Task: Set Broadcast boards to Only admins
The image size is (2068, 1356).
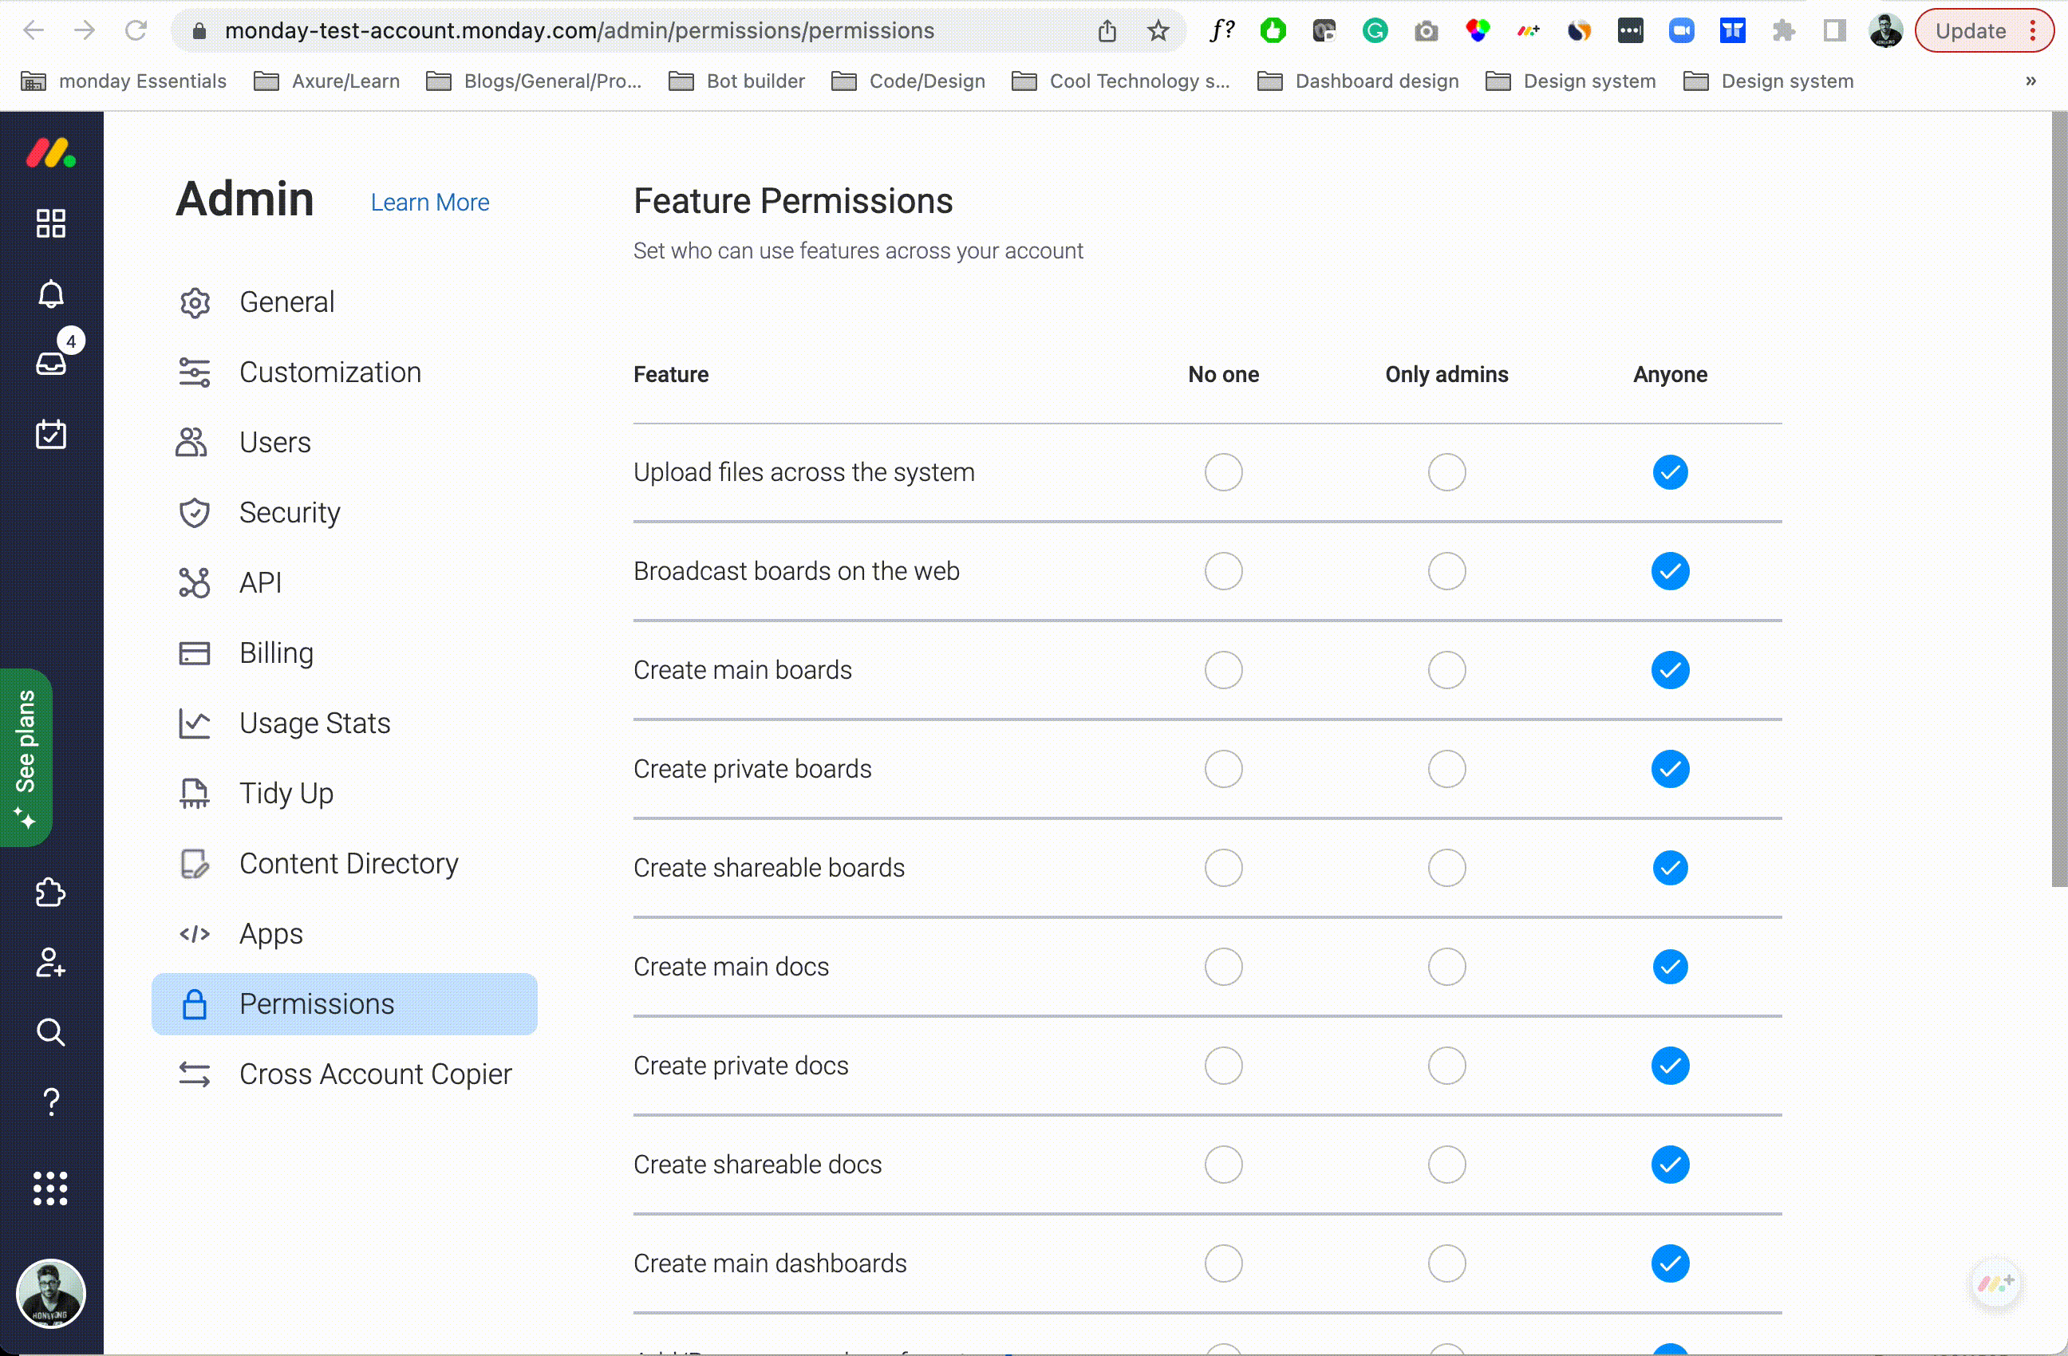Action: coord(1446,571)
